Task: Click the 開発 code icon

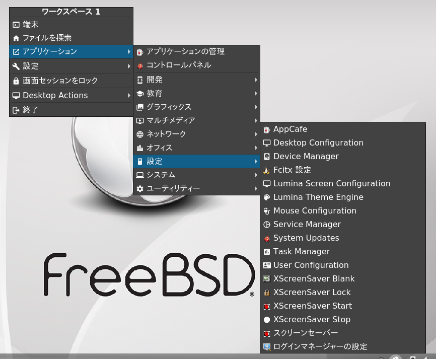Action: (140, 80)
